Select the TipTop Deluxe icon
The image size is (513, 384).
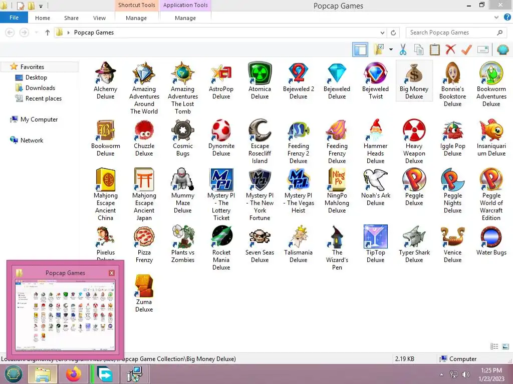[x=376, y=236]
